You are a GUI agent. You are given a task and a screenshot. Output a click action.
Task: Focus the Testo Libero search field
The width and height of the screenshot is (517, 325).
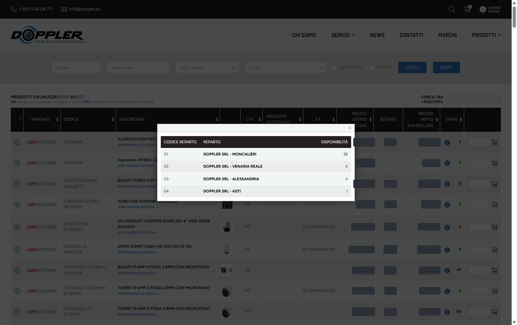(138, 68)
